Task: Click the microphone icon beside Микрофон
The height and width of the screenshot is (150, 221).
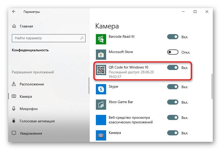Action: 13,109
